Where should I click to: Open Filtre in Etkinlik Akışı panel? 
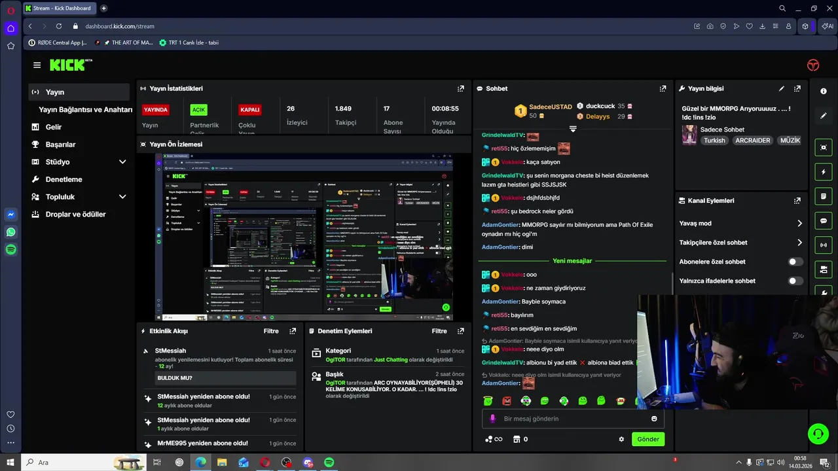[271, 331]
